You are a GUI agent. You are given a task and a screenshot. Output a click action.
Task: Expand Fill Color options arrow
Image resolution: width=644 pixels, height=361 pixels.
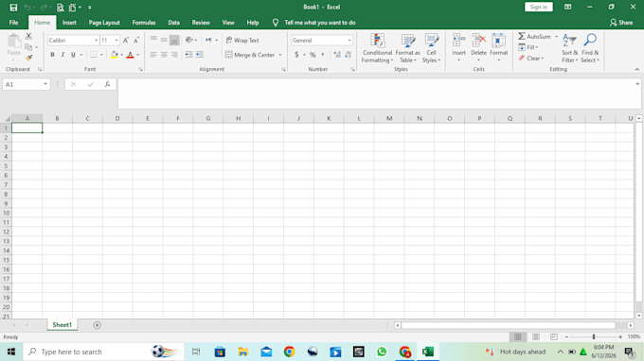121,55
